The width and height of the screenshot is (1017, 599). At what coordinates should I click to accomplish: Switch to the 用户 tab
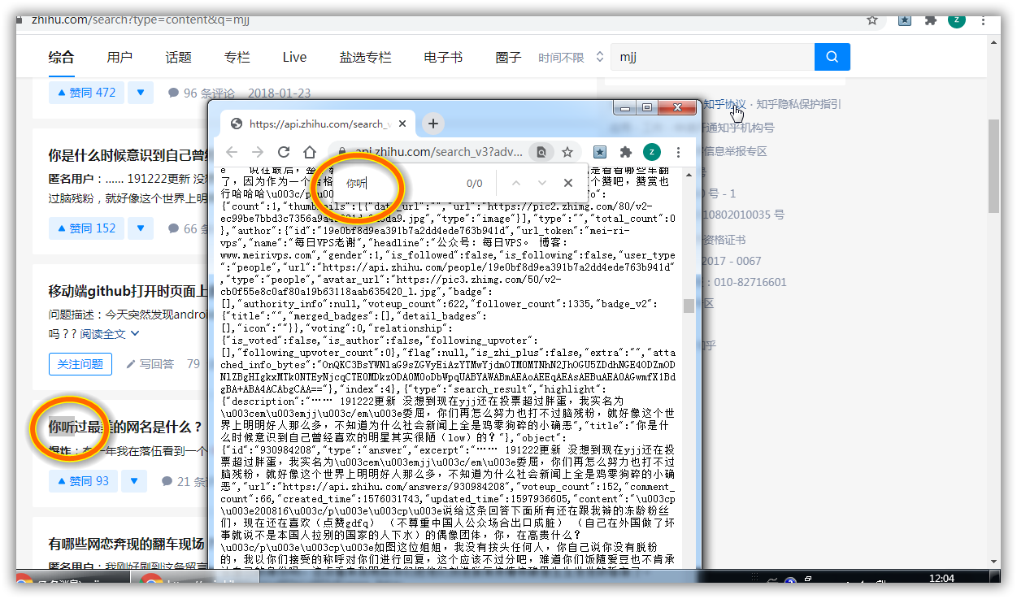tap(120, 57)
